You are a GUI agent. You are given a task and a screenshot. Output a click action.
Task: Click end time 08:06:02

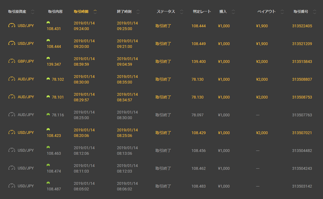(x=124, y=189)
